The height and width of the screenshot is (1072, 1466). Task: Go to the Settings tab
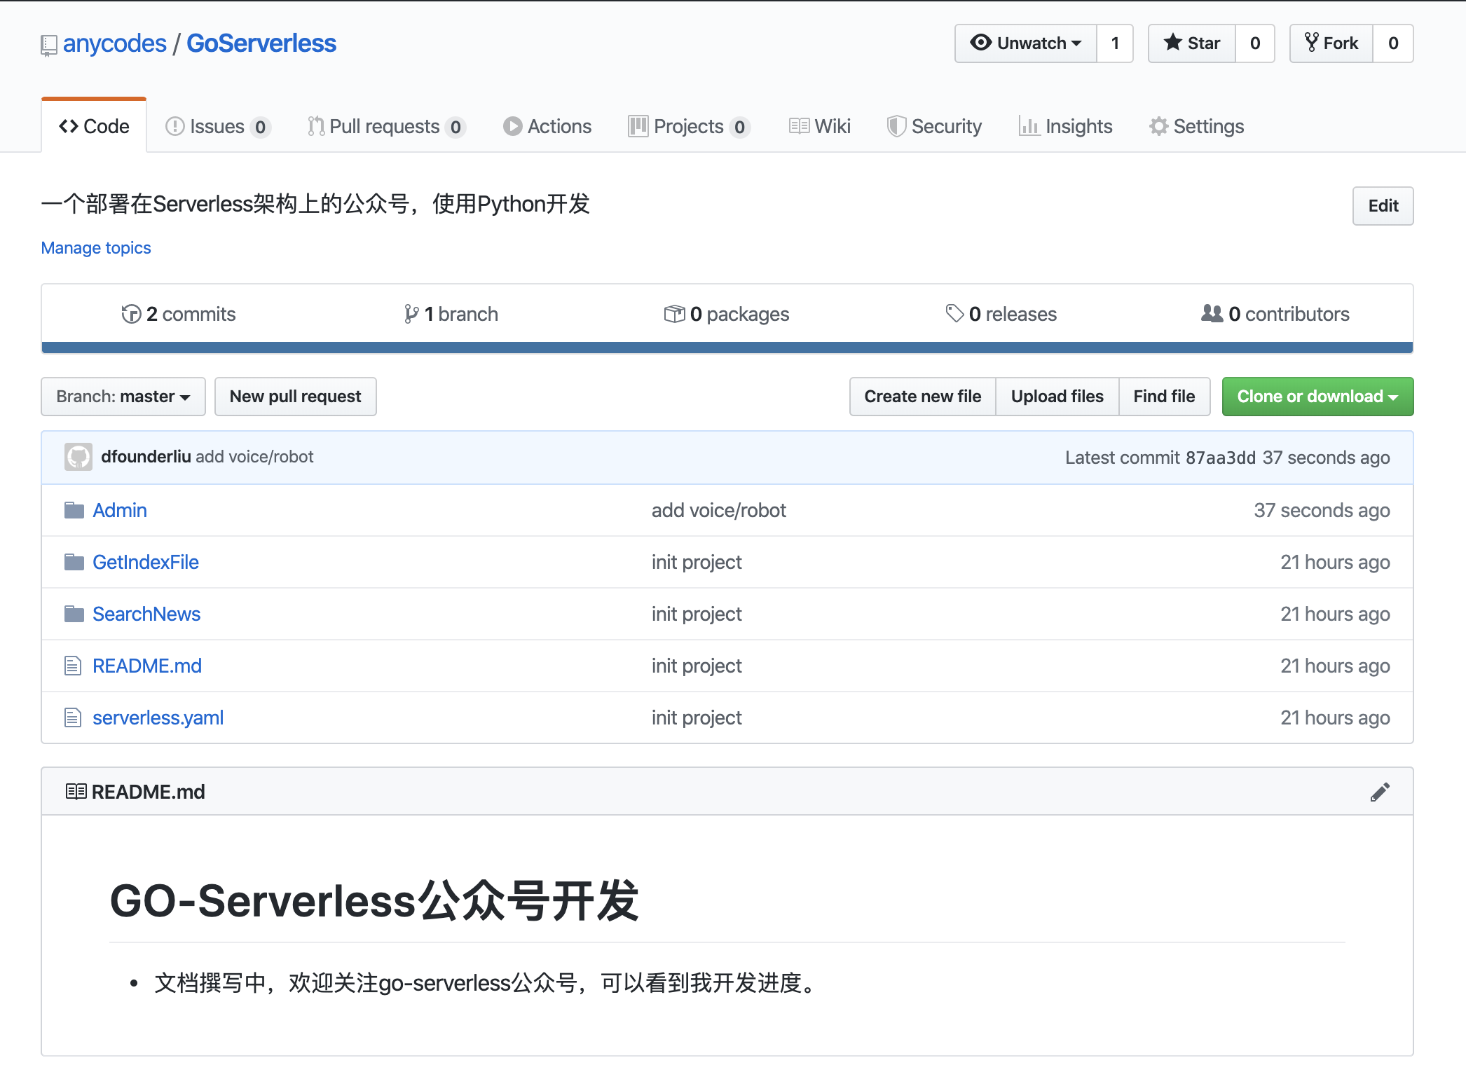tap(1196, 126)
